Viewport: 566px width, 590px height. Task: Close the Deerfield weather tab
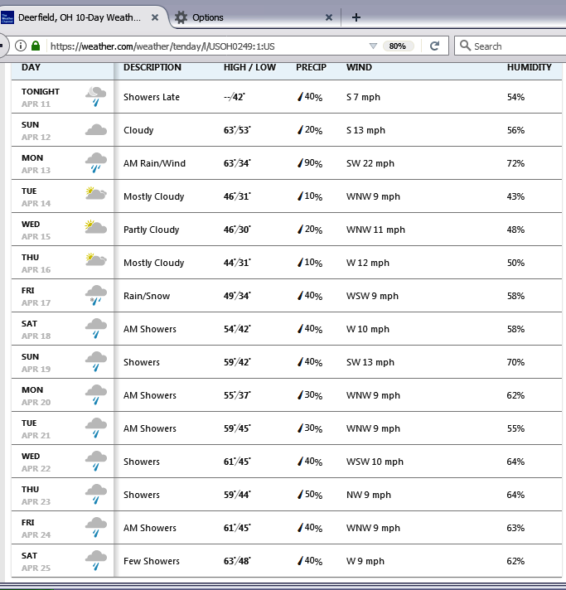155,17
